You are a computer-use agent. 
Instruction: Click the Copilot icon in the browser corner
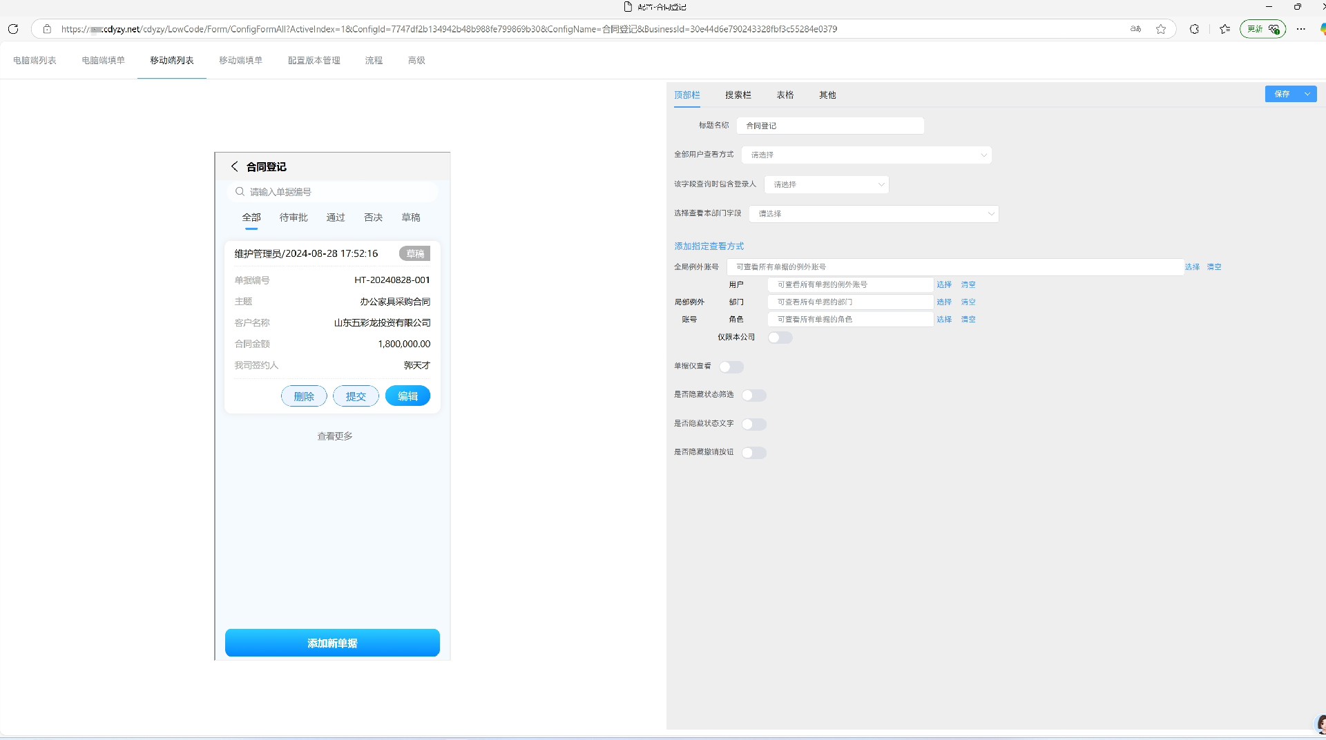point(1322,29)
